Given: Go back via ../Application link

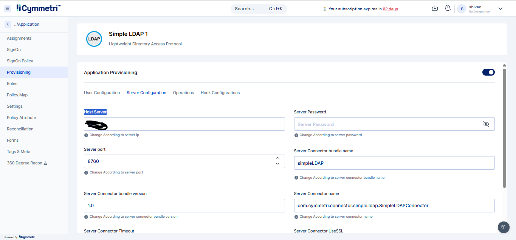Looking at the screenshot, I should pyautogui.click(x=26, y=24).
